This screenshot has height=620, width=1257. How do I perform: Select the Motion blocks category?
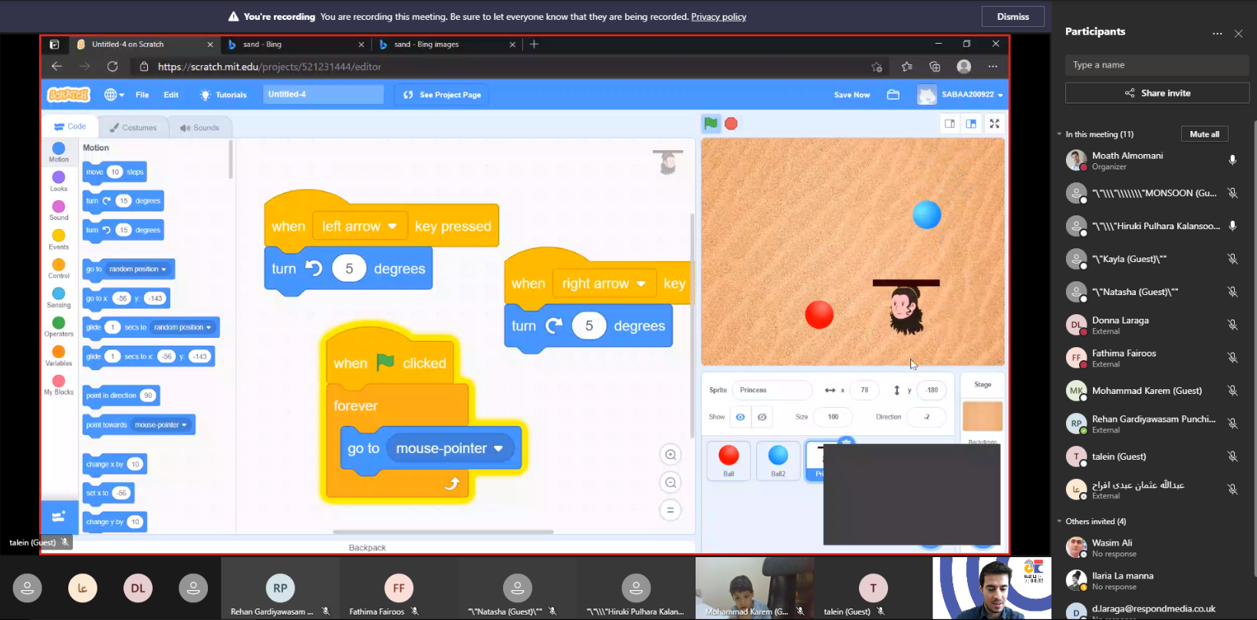(x=59, y=152)
